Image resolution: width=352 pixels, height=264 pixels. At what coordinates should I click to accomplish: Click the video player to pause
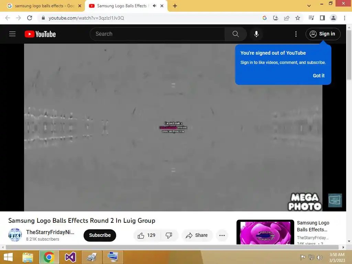[x=173, y=127]
